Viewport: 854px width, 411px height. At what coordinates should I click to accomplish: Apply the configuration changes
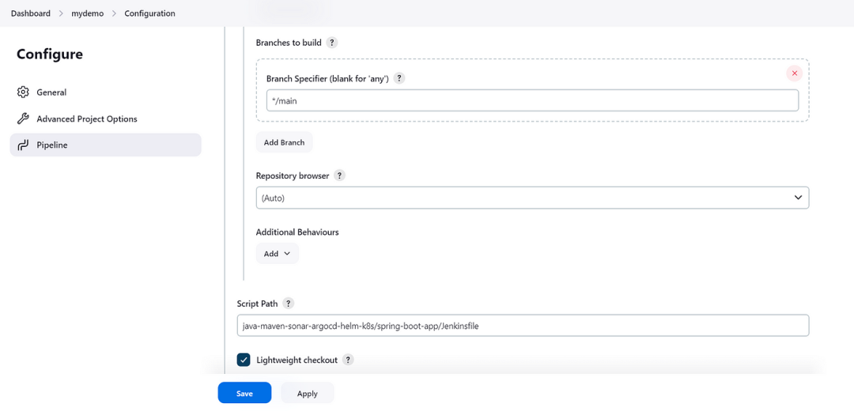307,393
